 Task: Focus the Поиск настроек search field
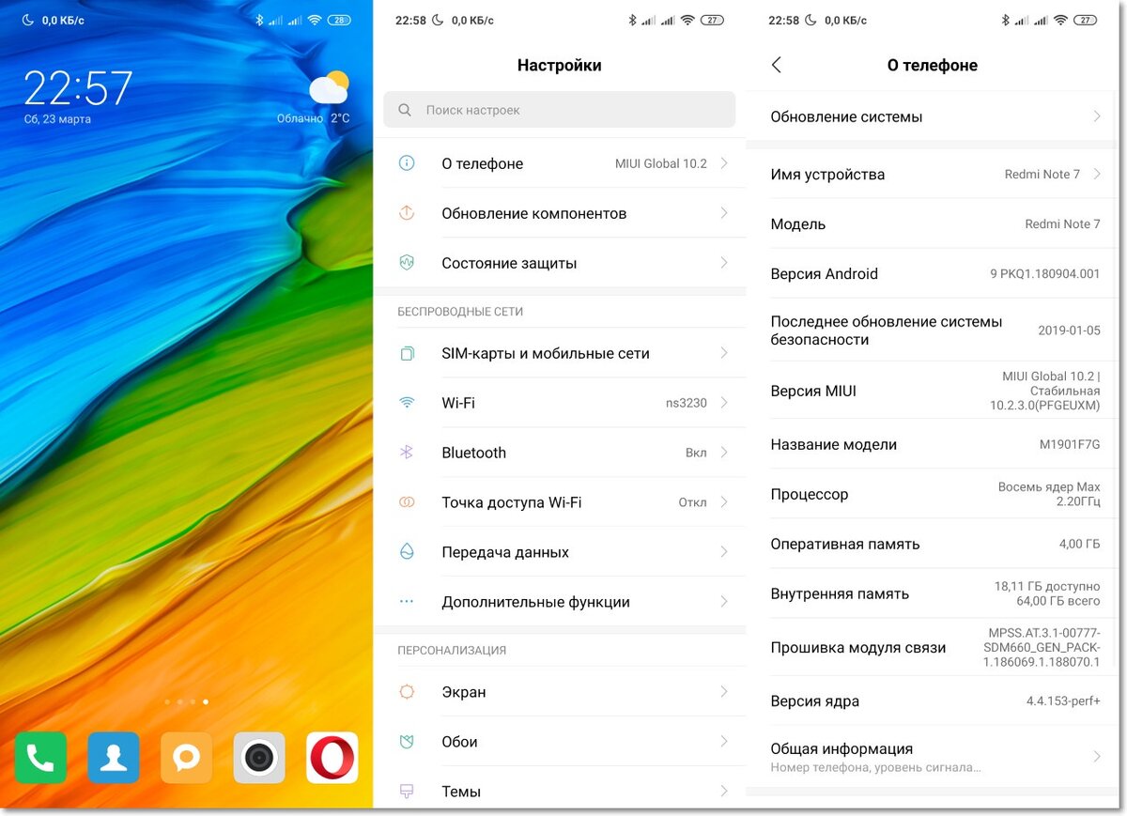[x=559, y=110]
